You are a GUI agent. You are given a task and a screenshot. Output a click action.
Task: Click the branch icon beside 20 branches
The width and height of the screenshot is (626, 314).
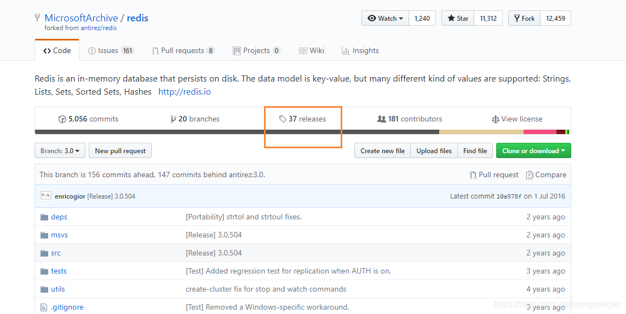click(x=173, y=119)
